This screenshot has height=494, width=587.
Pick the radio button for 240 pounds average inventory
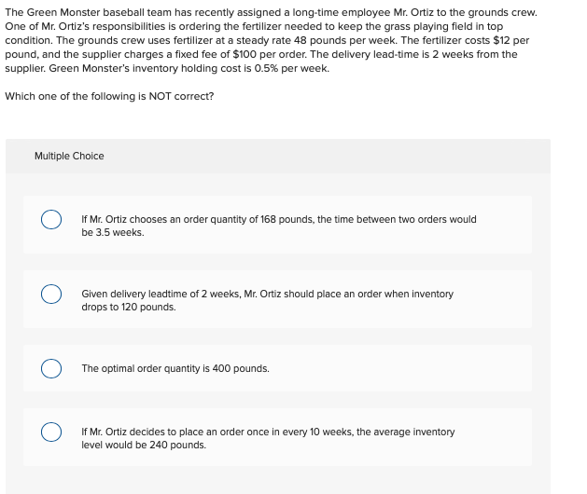click(x=51, y=432)
